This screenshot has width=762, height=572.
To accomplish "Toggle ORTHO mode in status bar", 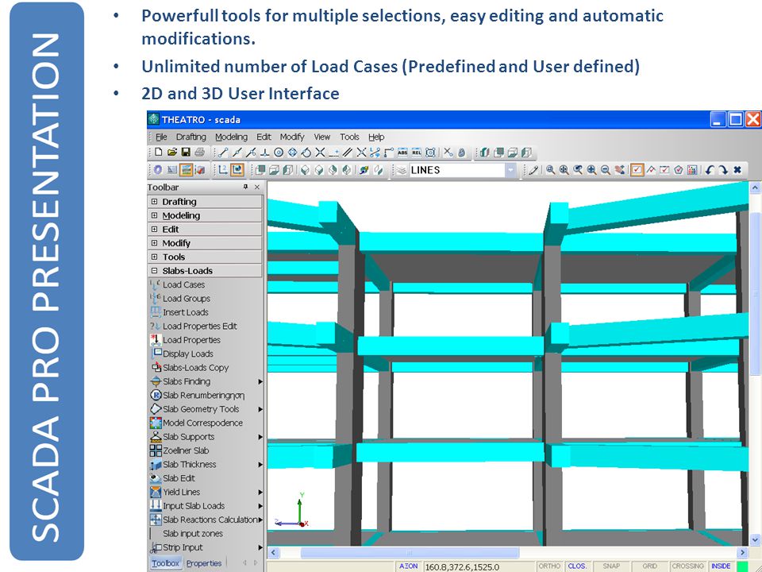I will 549,566.
